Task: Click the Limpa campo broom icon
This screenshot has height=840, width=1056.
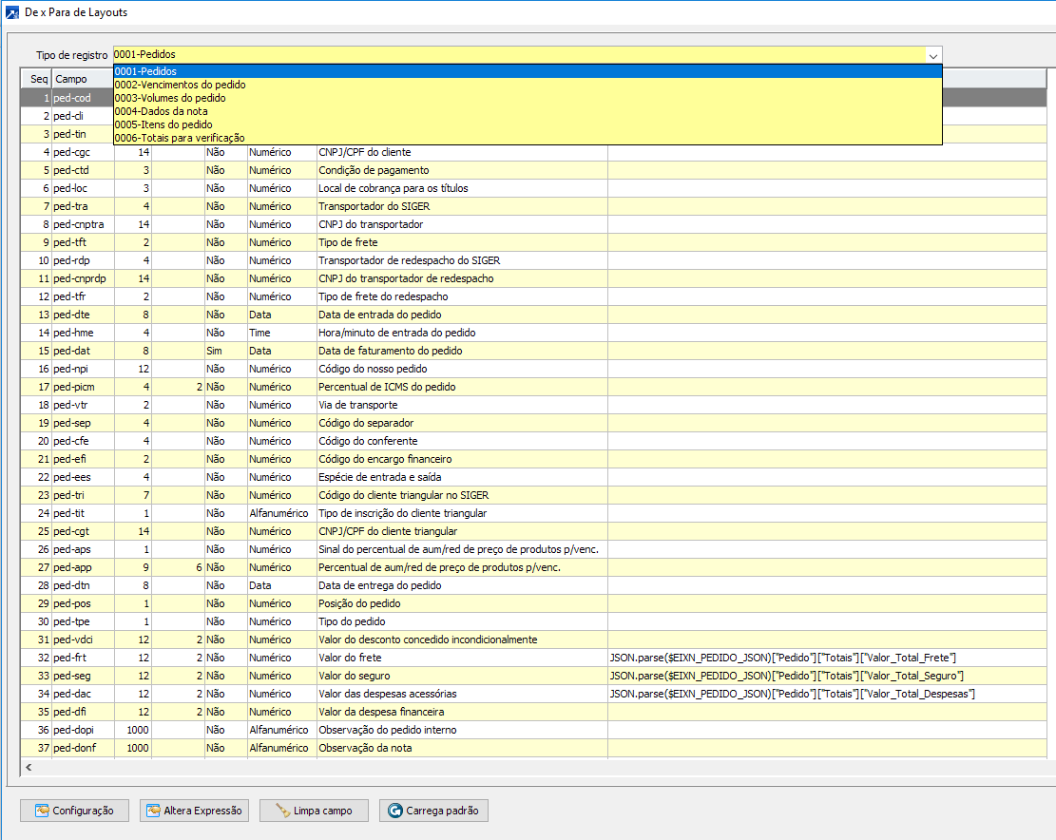Action: (x=282, y=811)
